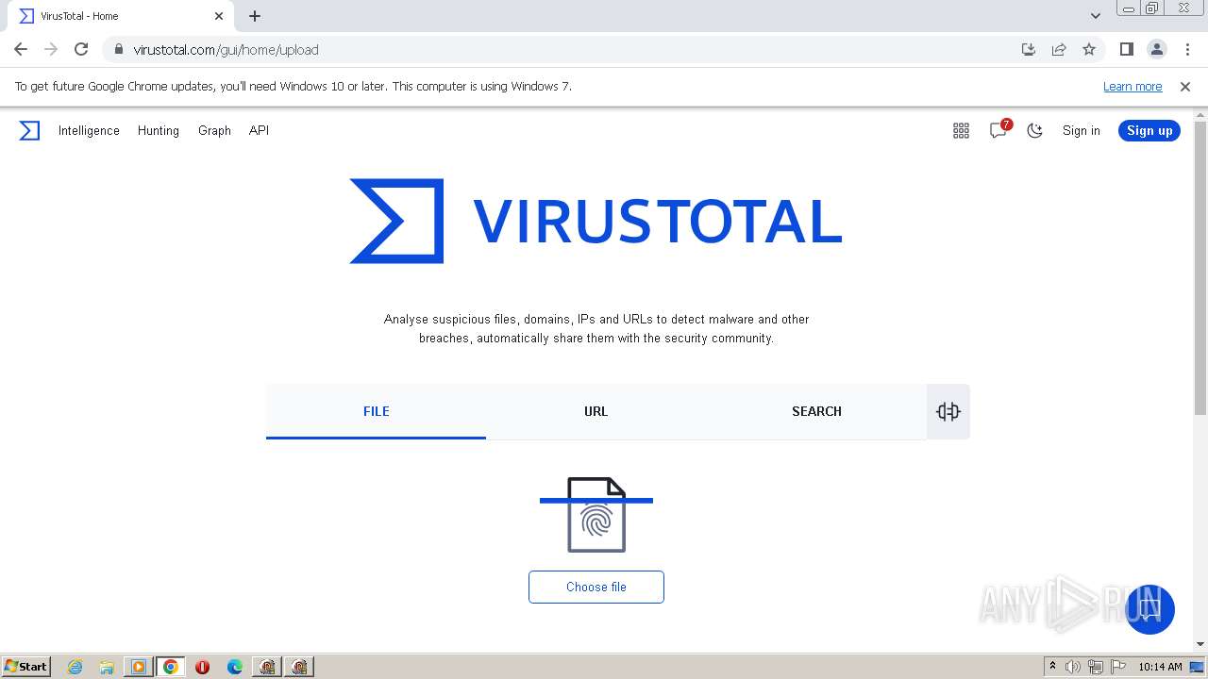
Task: Open the Chrome profile avatar
Action: coord(1157,49)
